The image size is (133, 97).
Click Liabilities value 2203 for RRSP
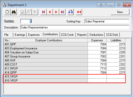point(116,68)
